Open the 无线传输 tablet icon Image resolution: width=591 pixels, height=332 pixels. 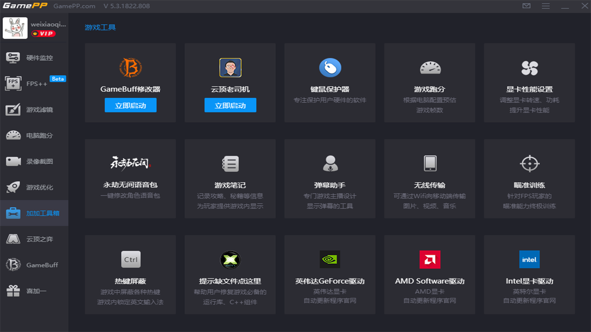430,163
